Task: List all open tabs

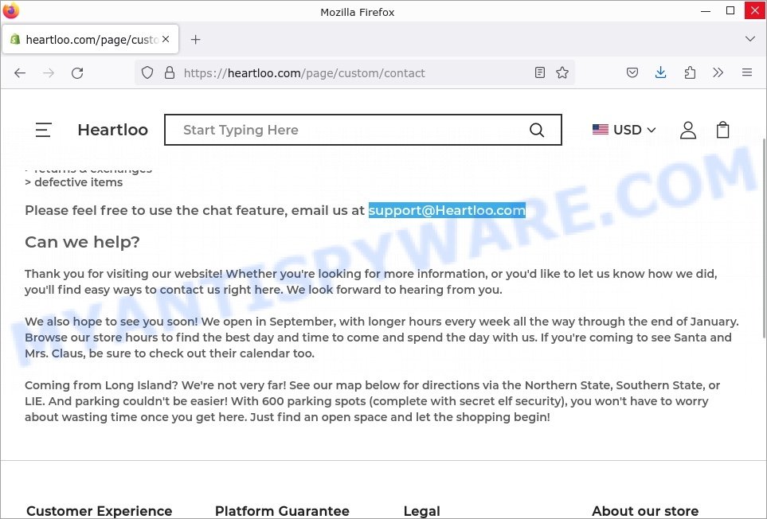Action: click(750, 39)
